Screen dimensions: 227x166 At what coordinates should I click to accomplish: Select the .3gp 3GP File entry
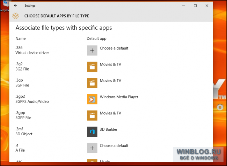pos(22,83)
